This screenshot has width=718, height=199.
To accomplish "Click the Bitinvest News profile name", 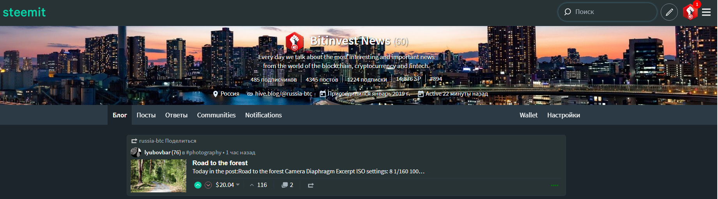I will (x=350, y=41).
